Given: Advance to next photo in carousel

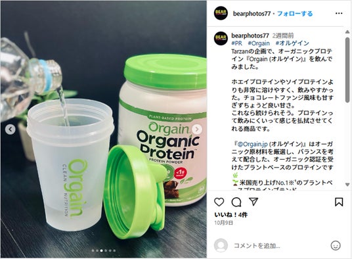Looking at the screenshot, I should coord(197,129).
